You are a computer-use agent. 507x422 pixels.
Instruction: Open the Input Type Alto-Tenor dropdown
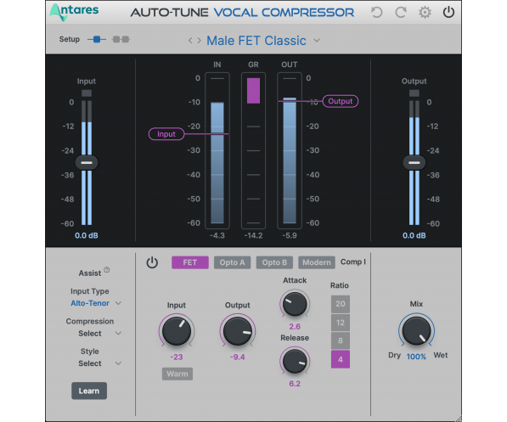[x=96, y=303]
